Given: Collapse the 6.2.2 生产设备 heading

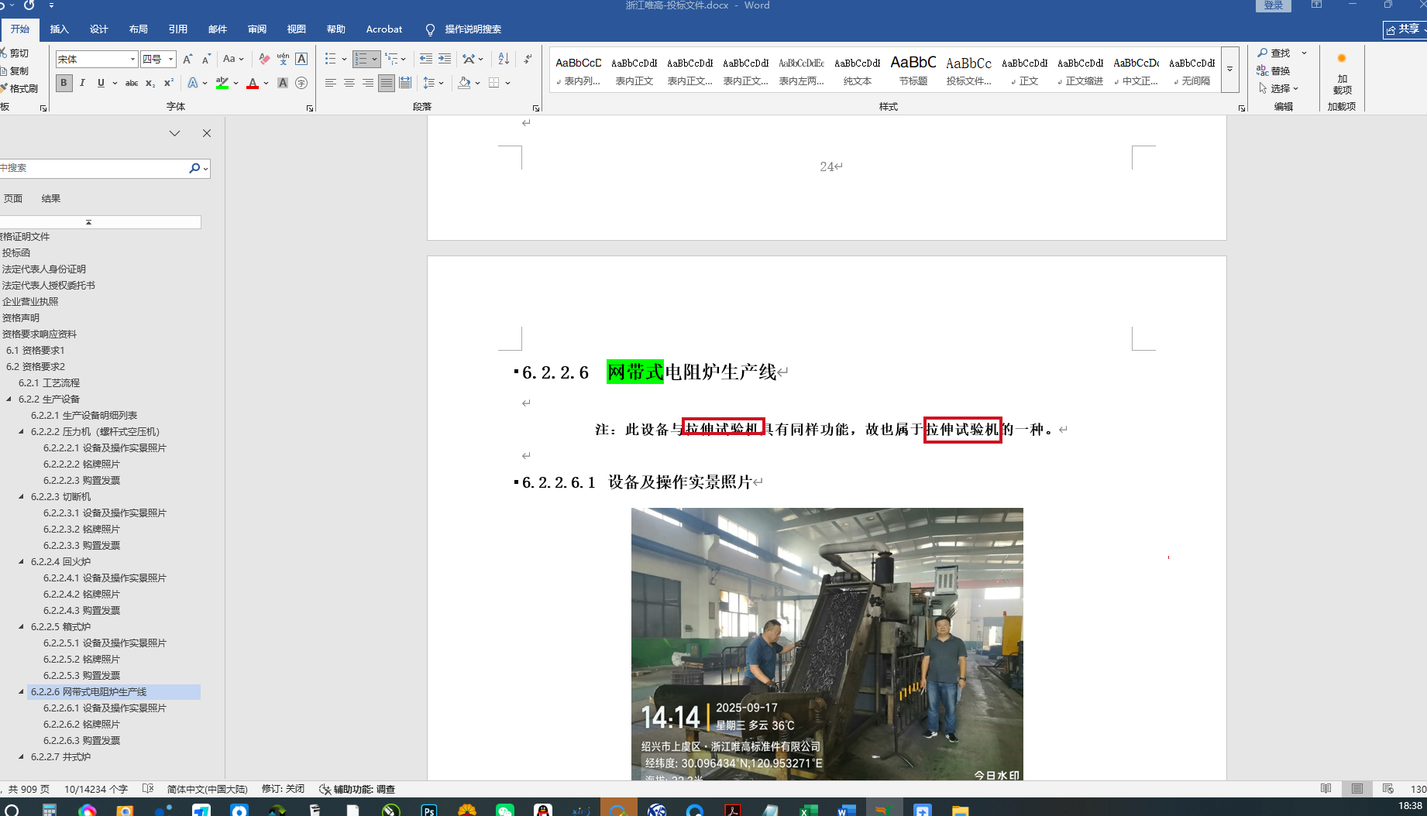Looking at the screenshot, I should point(9,399).
